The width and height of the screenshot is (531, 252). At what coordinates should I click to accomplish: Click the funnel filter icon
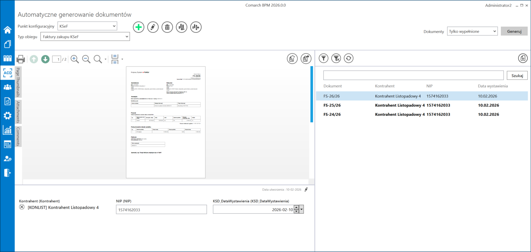tap(324, 58)
